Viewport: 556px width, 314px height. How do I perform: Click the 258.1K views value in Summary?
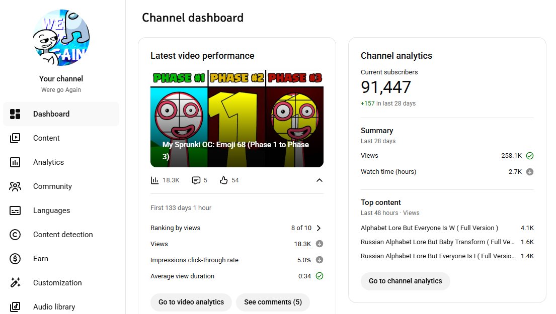tap(511, 156)
